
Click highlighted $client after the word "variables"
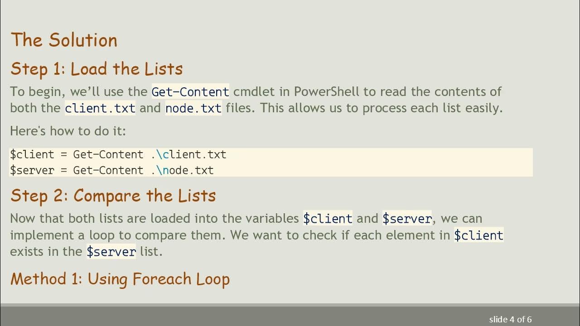pyautogui.click(x=328, y=219)
